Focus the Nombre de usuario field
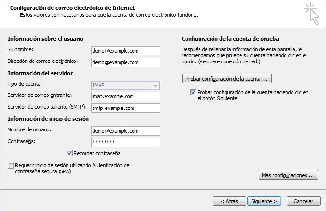 coord(126,131)
